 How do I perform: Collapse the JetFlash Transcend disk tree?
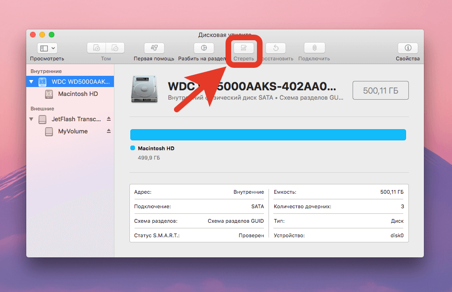(x=31, y=119)
